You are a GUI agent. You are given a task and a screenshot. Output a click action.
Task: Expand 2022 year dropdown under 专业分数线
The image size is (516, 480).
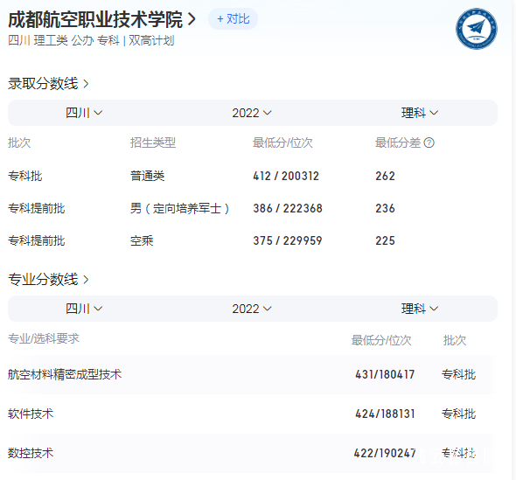(x=252, y=309)
